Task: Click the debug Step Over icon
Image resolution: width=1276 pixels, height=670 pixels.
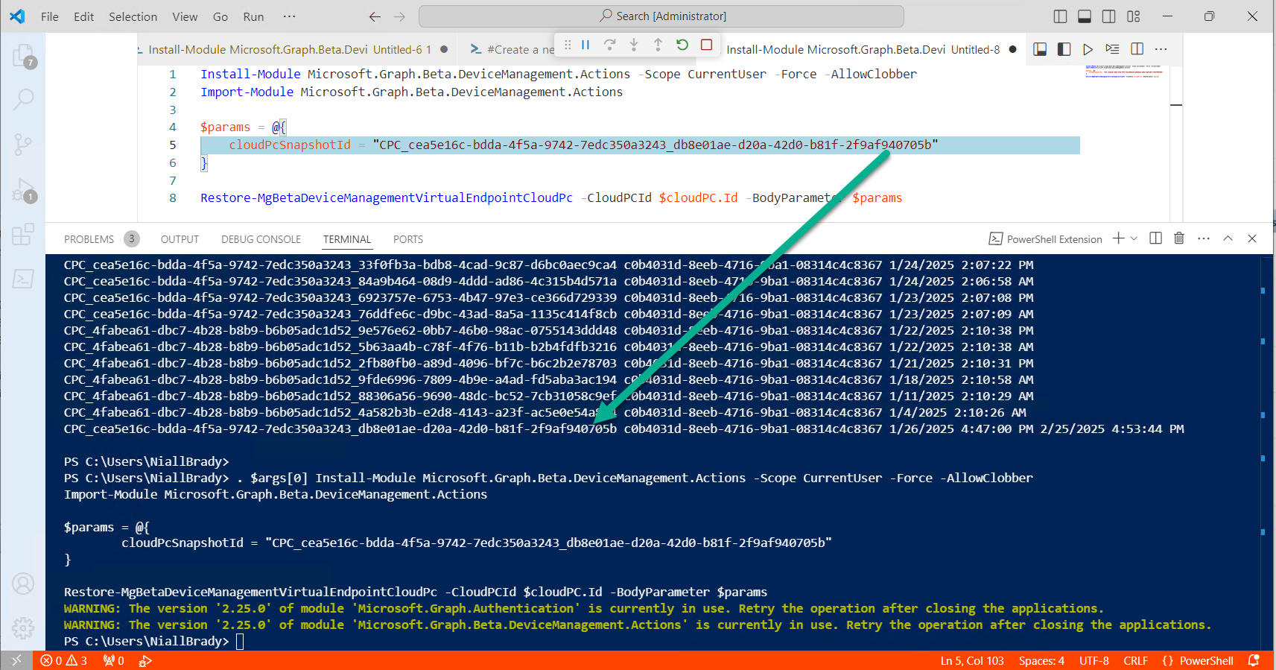Action: [609, 45]
